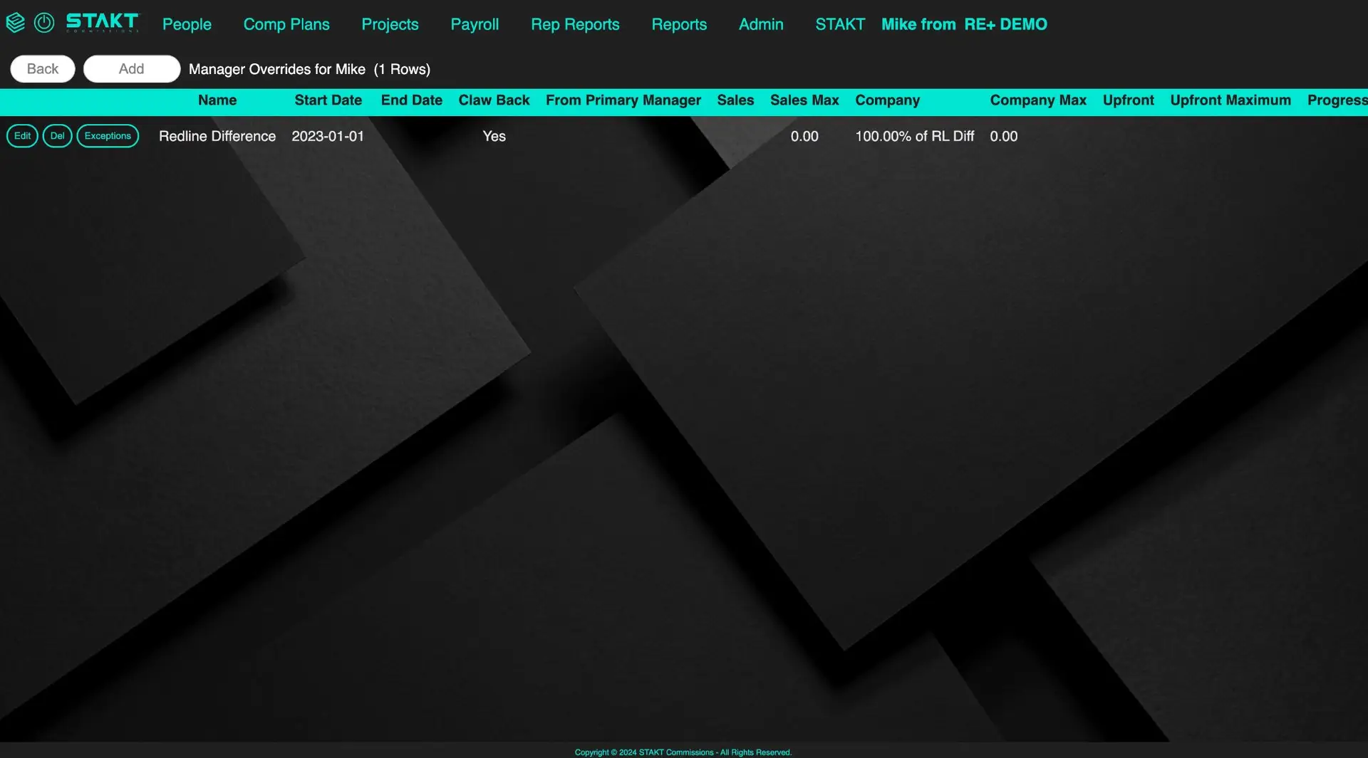Add a new manager override
The width and height of the screenshot is (1368, 758).
coord(132,69)
